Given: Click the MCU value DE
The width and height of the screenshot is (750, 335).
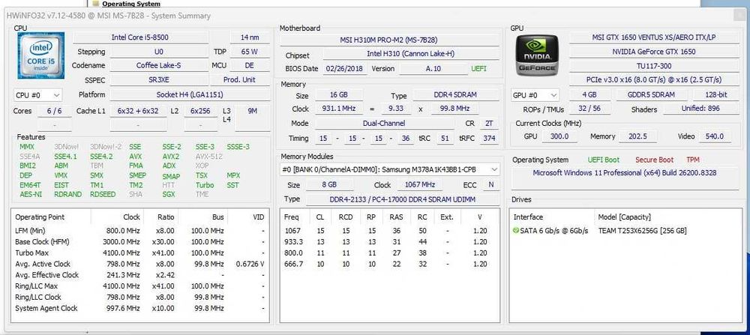Looking at the screenshot, I should pyautogui.click(x=250, y=65).
